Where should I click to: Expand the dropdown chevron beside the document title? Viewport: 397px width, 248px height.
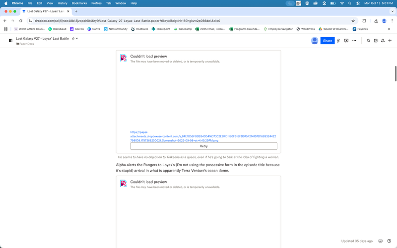tap(77, 38)
